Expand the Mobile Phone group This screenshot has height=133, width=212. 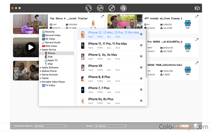[41, 71]
